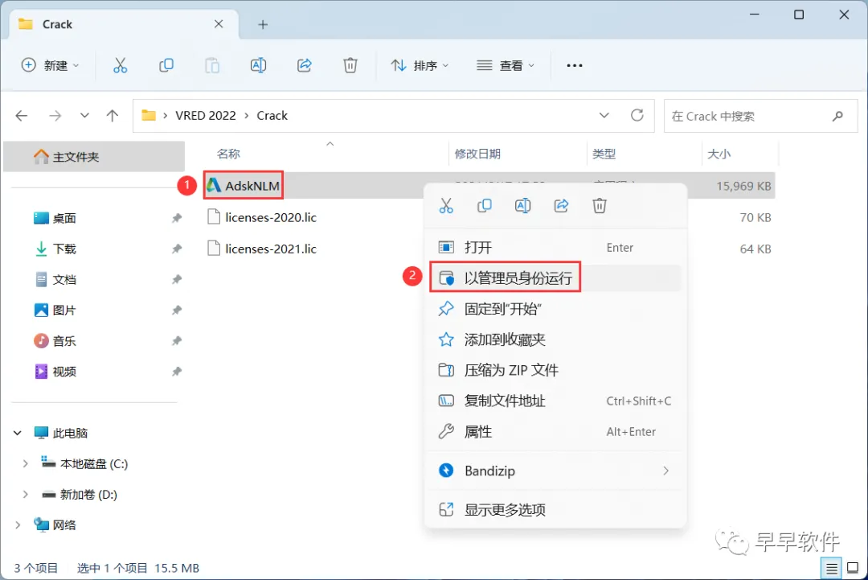Sort by the 大小 column header
The height and width of the screenshot is (580, 868).
(x=719, y=154)
